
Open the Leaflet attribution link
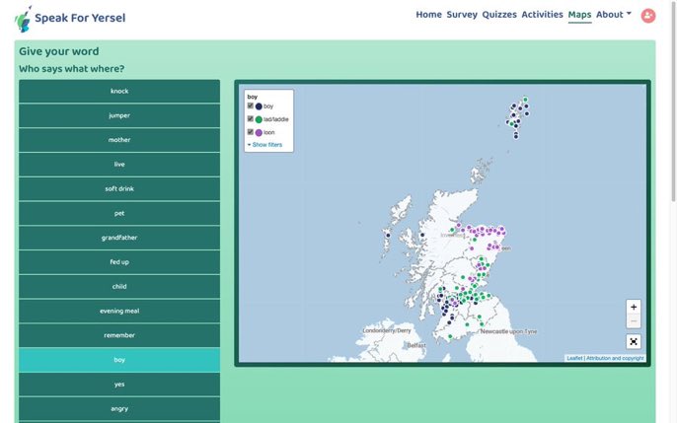pos(574,358)
